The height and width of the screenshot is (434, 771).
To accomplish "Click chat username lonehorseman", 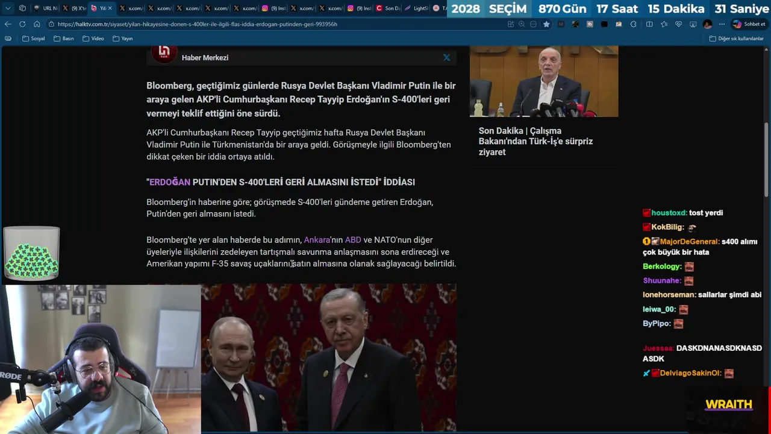I will [x=669, y=295].
